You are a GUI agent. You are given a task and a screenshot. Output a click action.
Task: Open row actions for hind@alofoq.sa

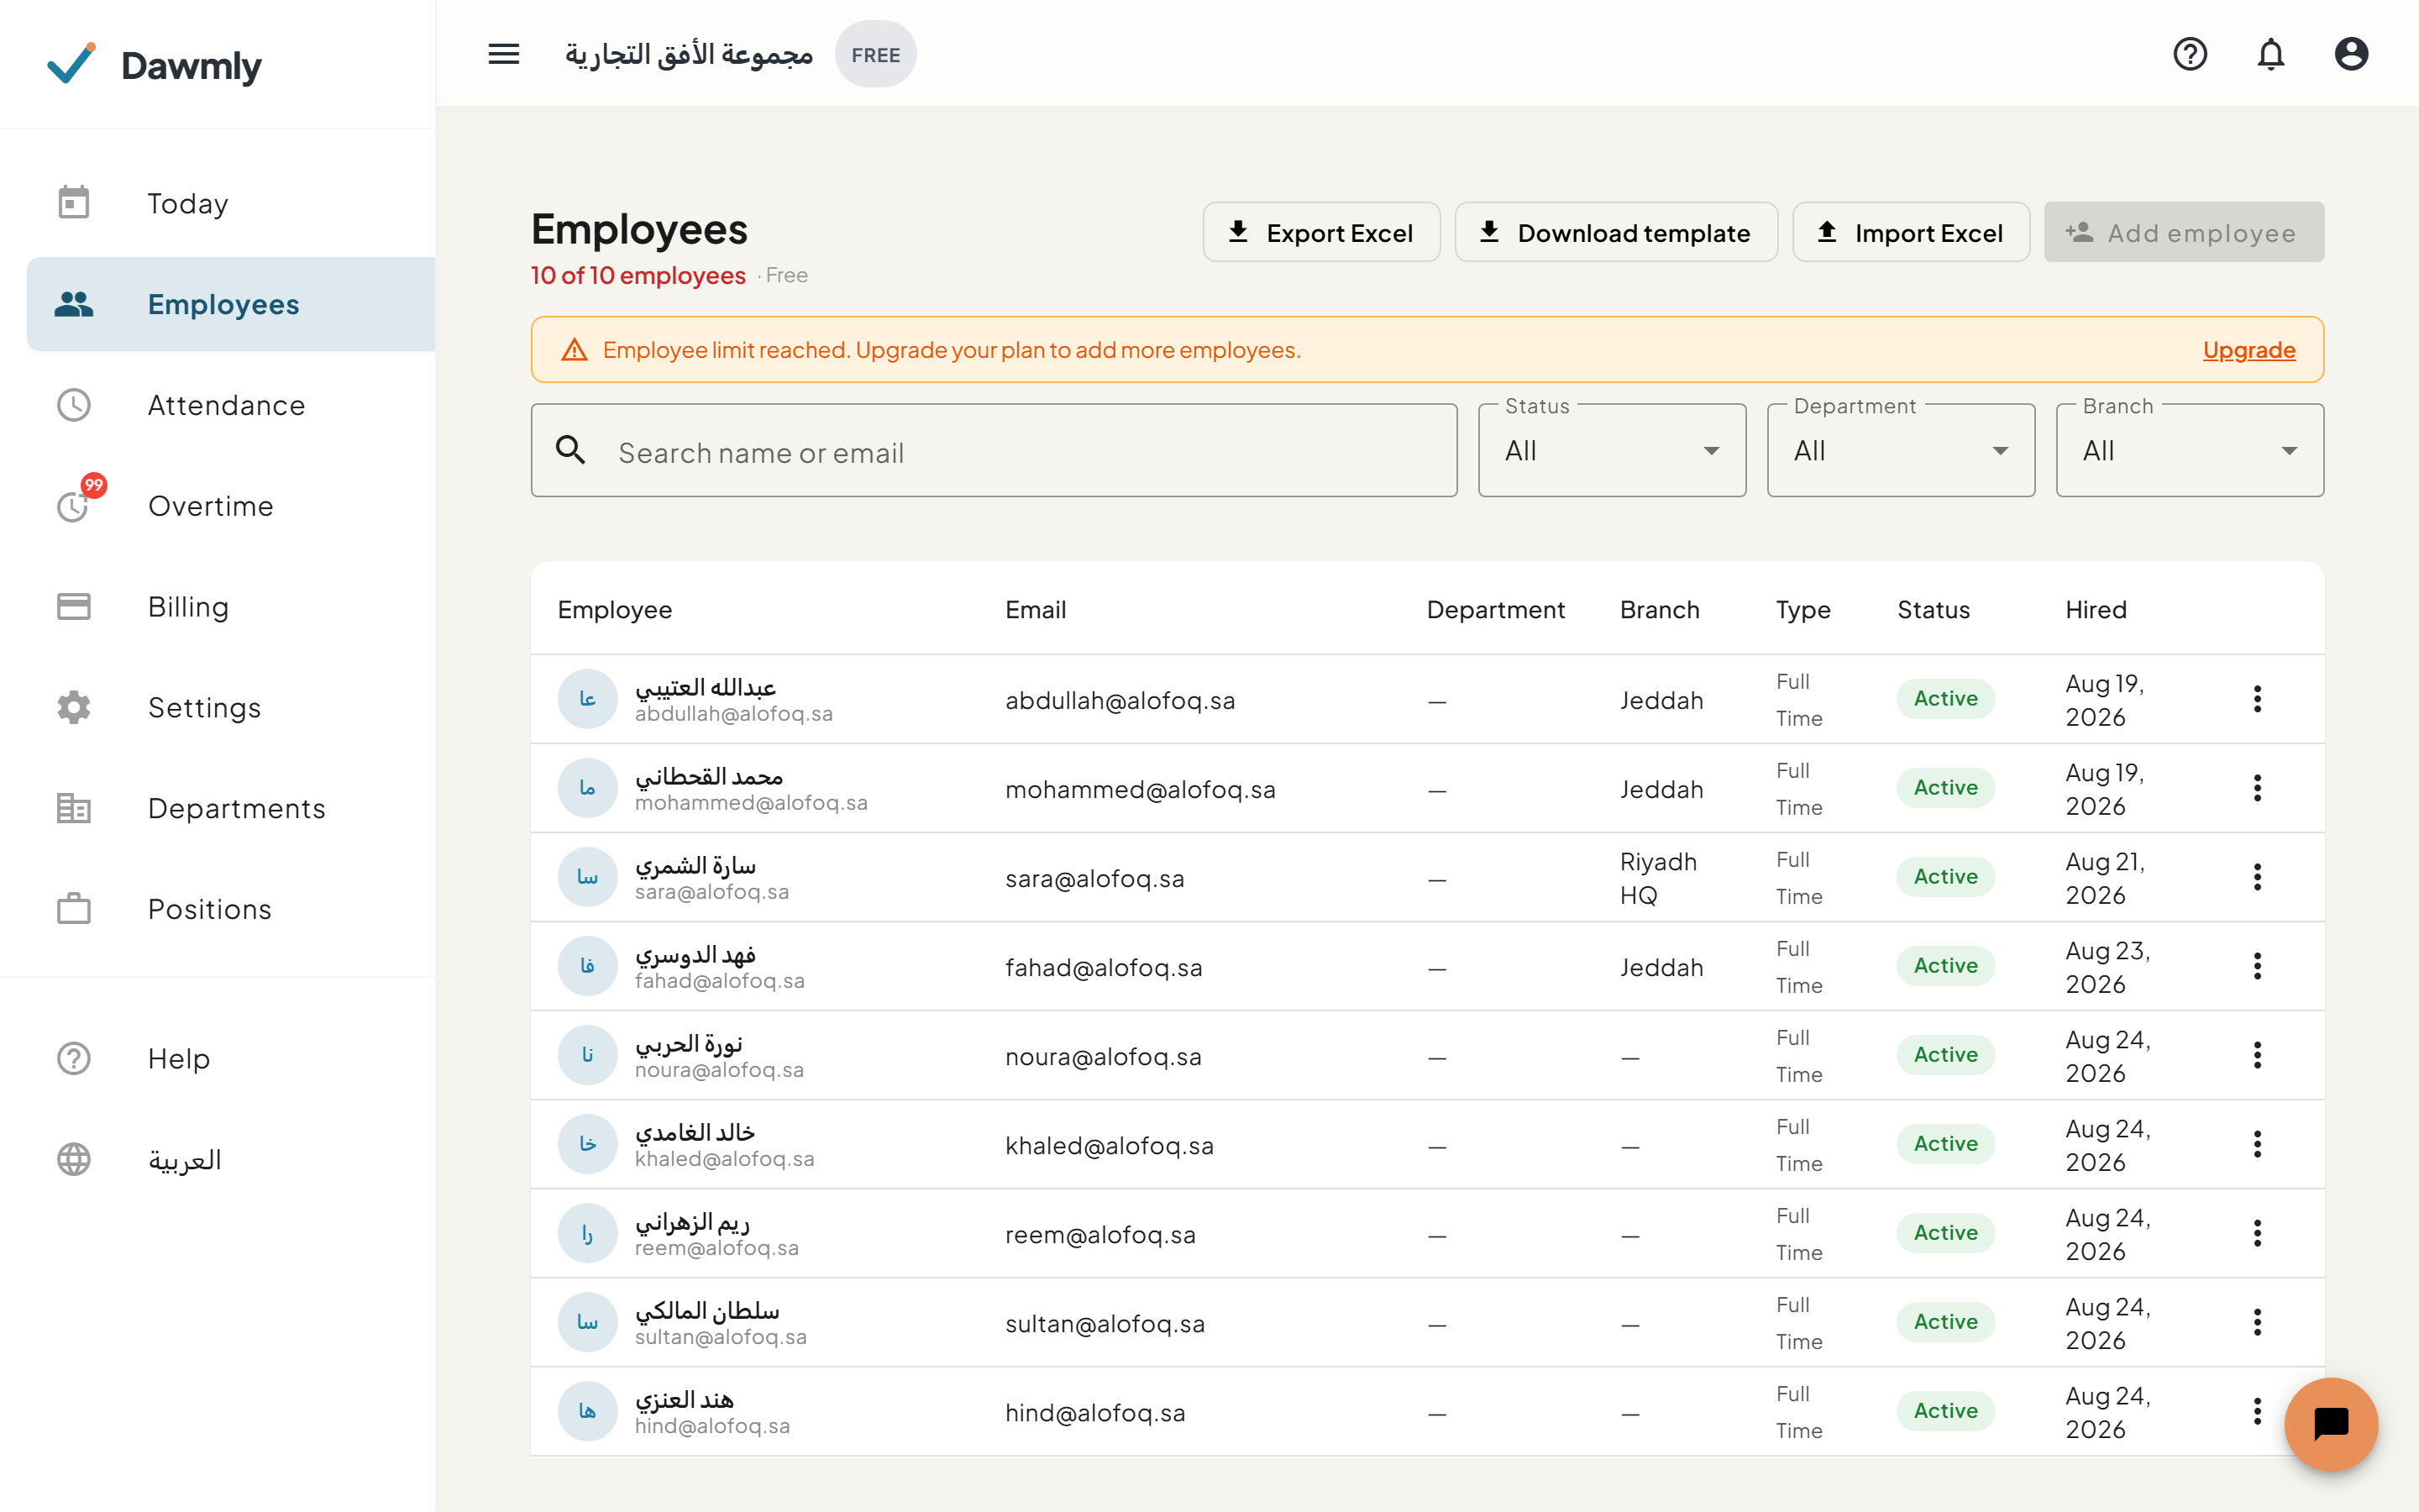[x=2257, y=1411]
